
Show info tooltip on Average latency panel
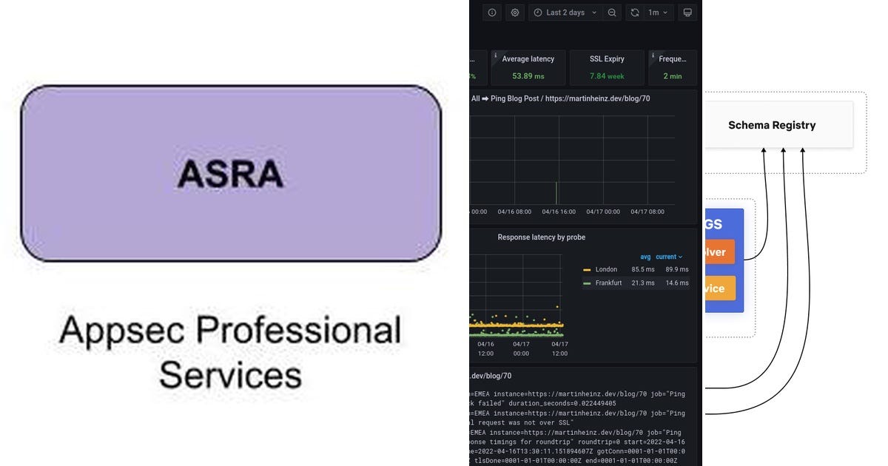pyautogui.click(x=495, y=55)
